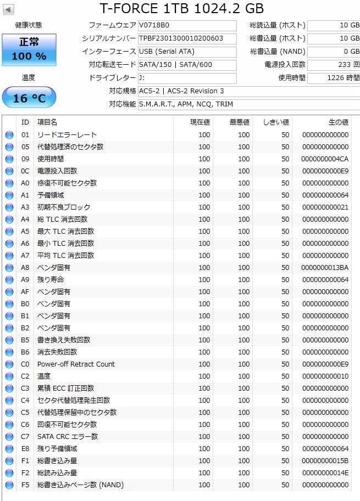The image size is (360, 501).
Task: Click raw value 00000000014E
Action: tap(325, 473)
